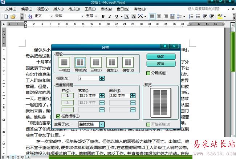Open the 插入(I) menu
This screenshot has width=236, height=159.
point(58,9)
